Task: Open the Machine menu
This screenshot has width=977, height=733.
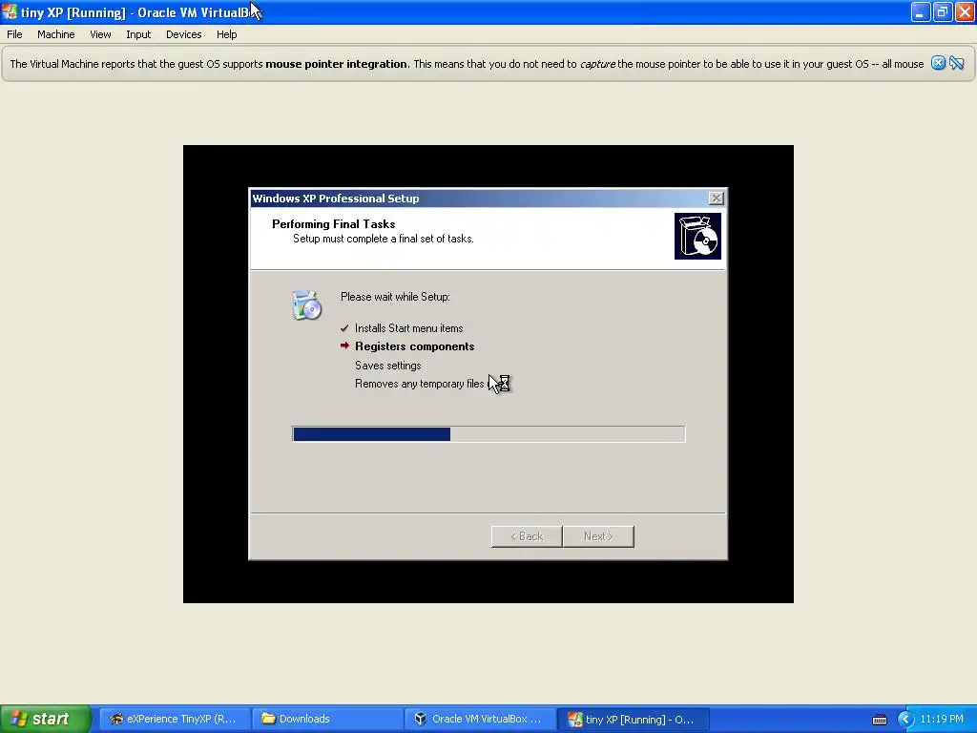Action: [x=55, y=34]
